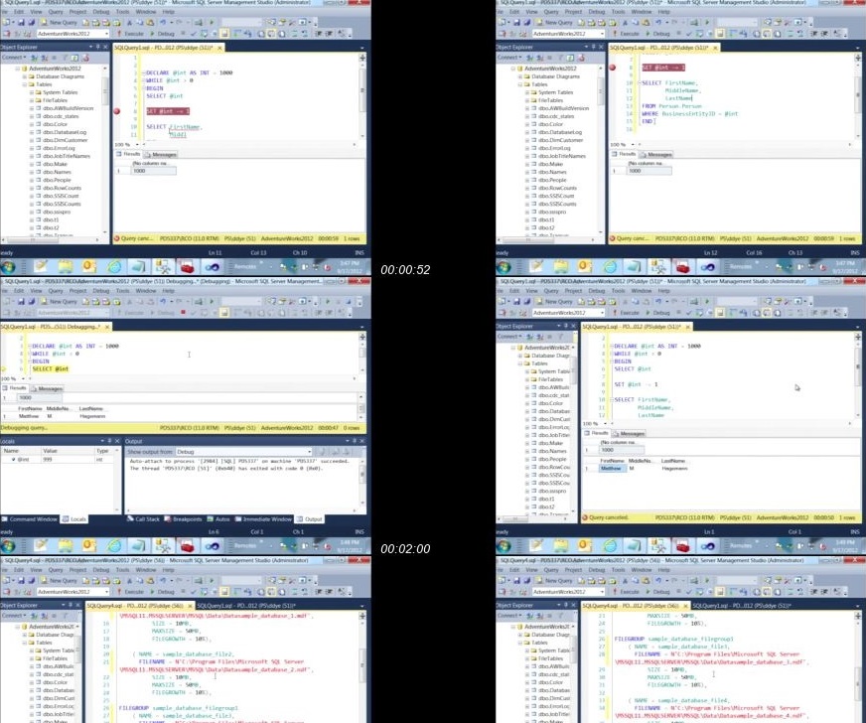The image size is (866, 723).
Task: Click Comment out lines icon in window showing Ln 11
Action: (294, 34)
